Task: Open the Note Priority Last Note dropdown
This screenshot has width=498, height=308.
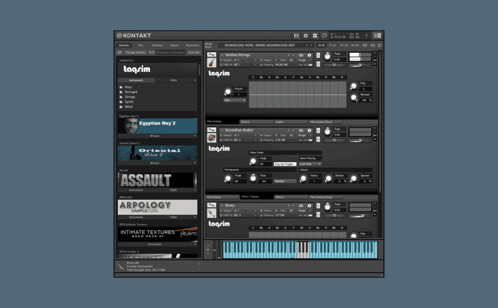Action: [310, 164]
